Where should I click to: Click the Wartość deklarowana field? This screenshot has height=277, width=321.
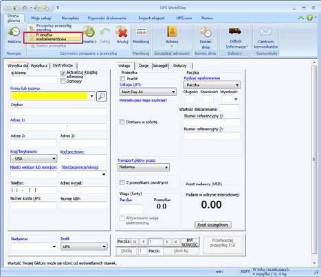229,109
